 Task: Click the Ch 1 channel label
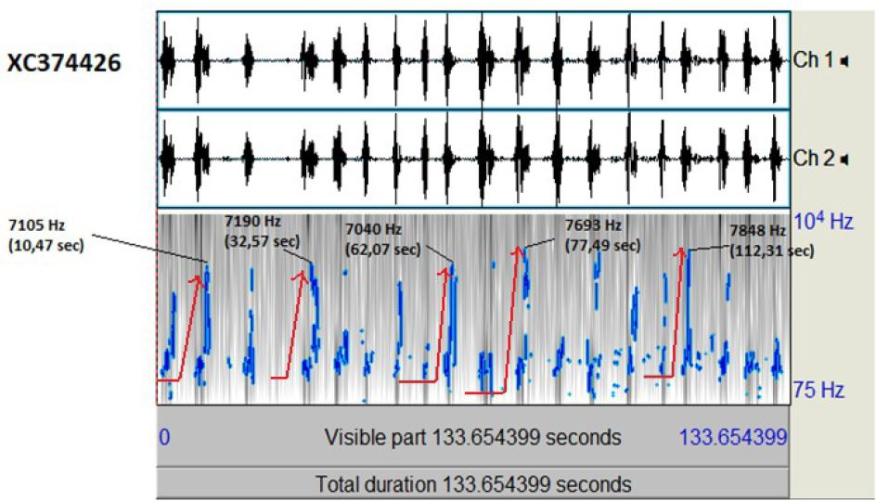pyautogui.click(x=812, y=61)
